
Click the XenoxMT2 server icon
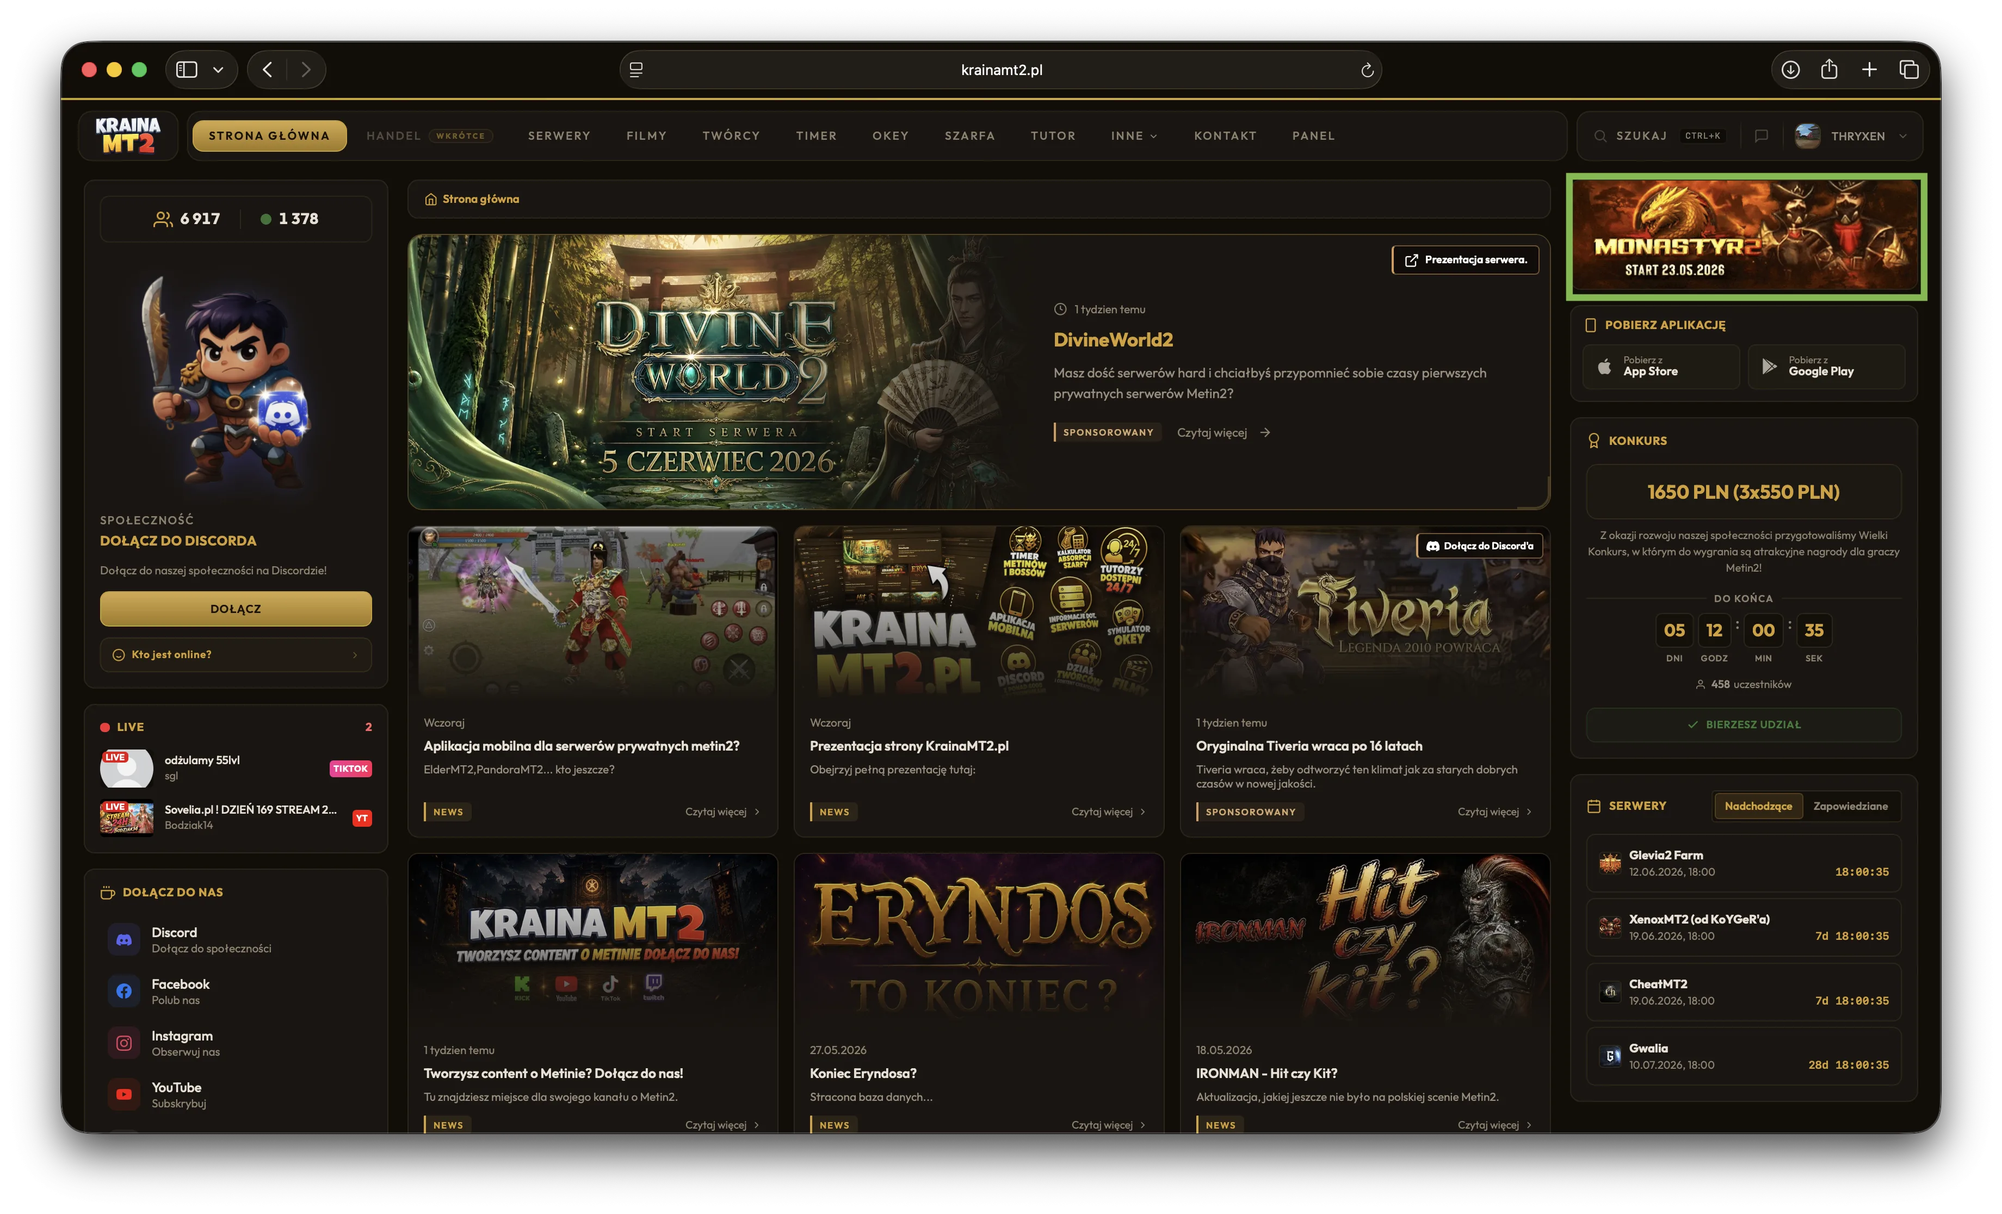[x=1610, y=926]
